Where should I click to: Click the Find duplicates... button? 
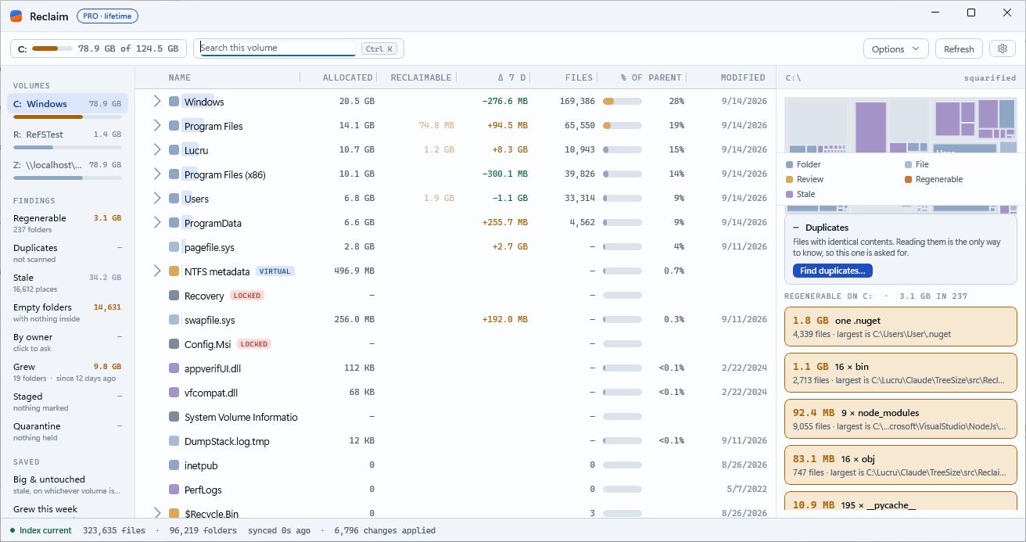832,271
